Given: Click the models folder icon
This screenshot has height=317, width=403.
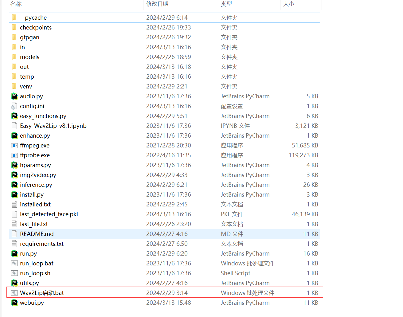Looking at the screenshot, I should [14, 57].
